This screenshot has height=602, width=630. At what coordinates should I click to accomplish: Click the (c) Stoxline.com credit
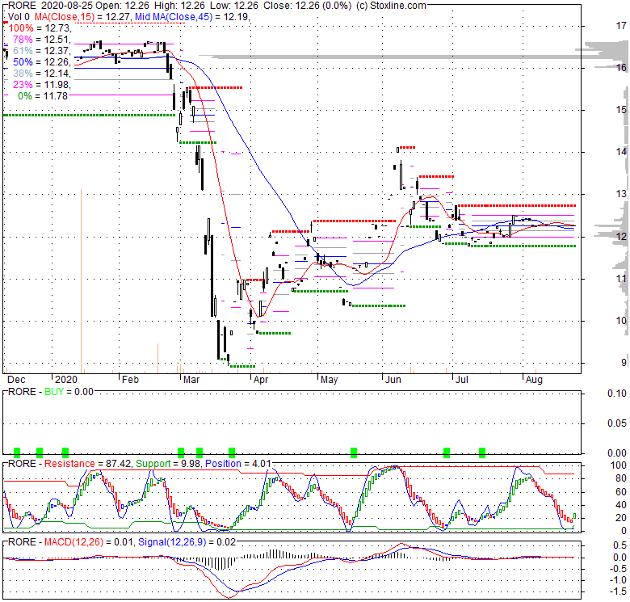click(x=392, y=6)
